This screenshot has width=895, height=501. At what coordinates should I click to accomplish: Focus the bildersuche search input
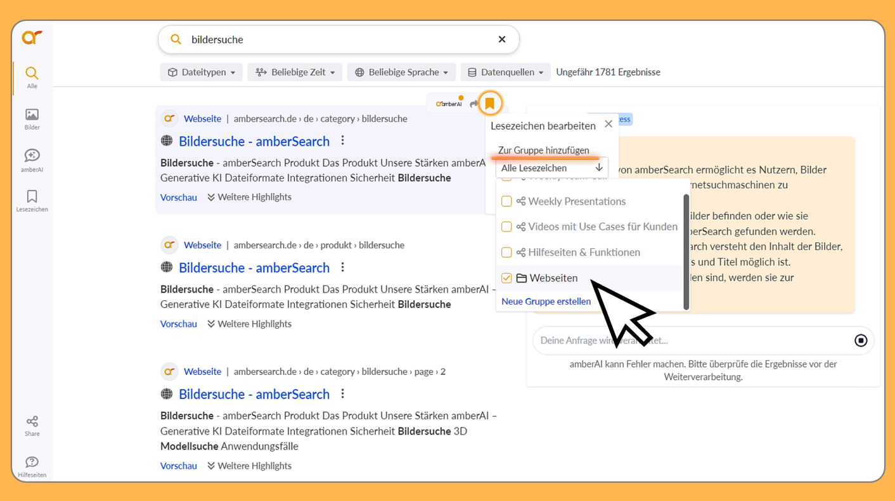coord(339,39)
